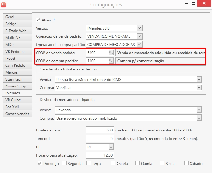Tick the Sábado checkbox
Viewport: 212px width, 173px height.
[186, 163]
